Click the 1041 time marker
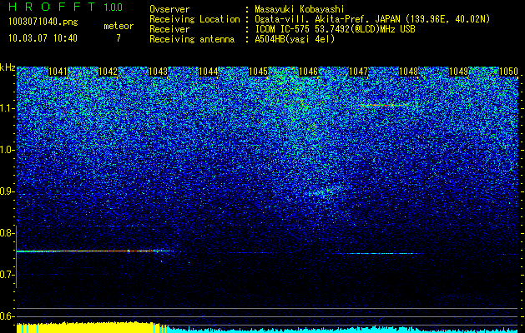The height and width of the screenshot is (333, 525). pyautogui.click(x=58, y=72)
